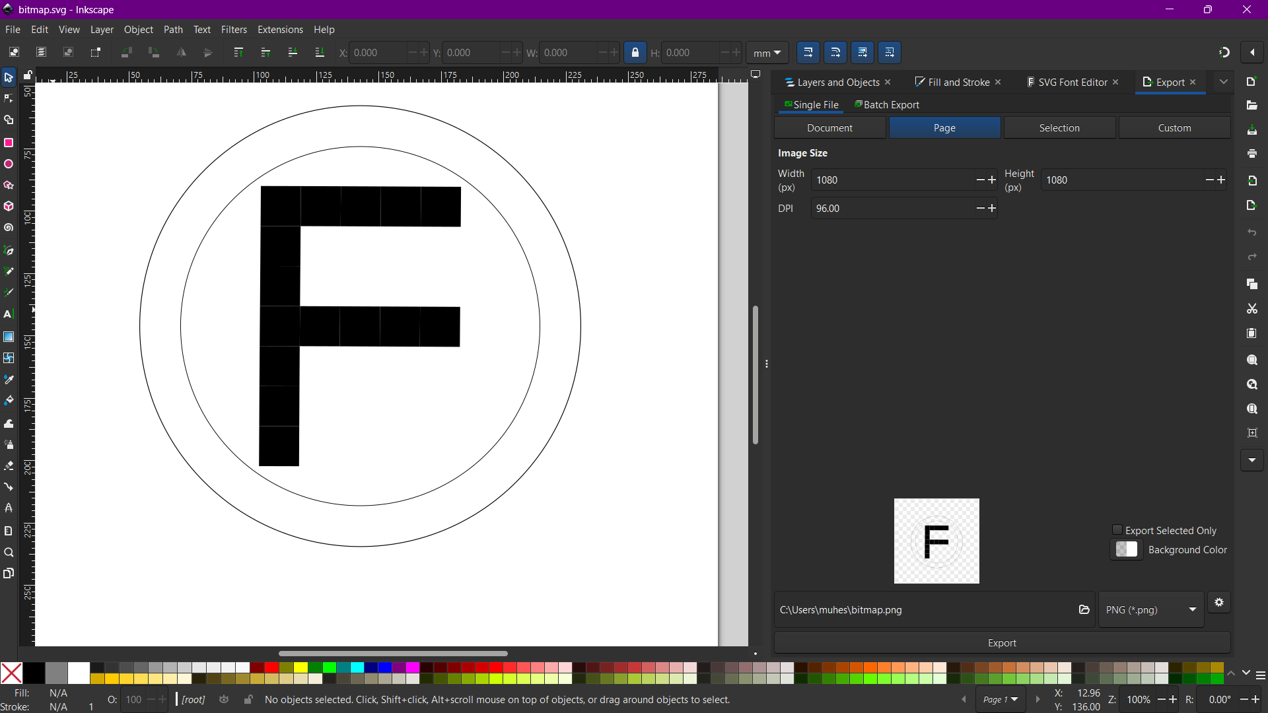Select the Node editing tool

click(x=9, y=99)
